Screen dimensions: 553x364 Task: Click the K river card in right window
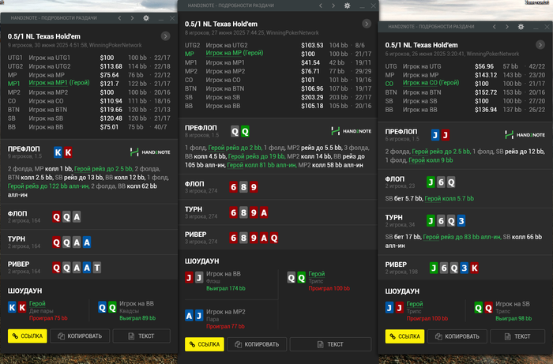474,268
